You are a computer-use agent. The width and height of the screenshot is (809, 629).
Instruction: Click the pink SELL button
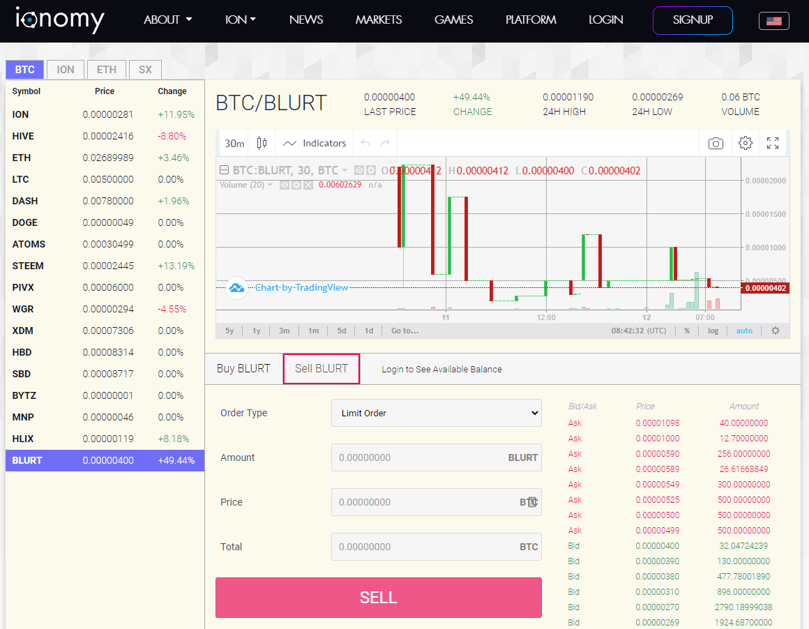(x=379, y=598)
